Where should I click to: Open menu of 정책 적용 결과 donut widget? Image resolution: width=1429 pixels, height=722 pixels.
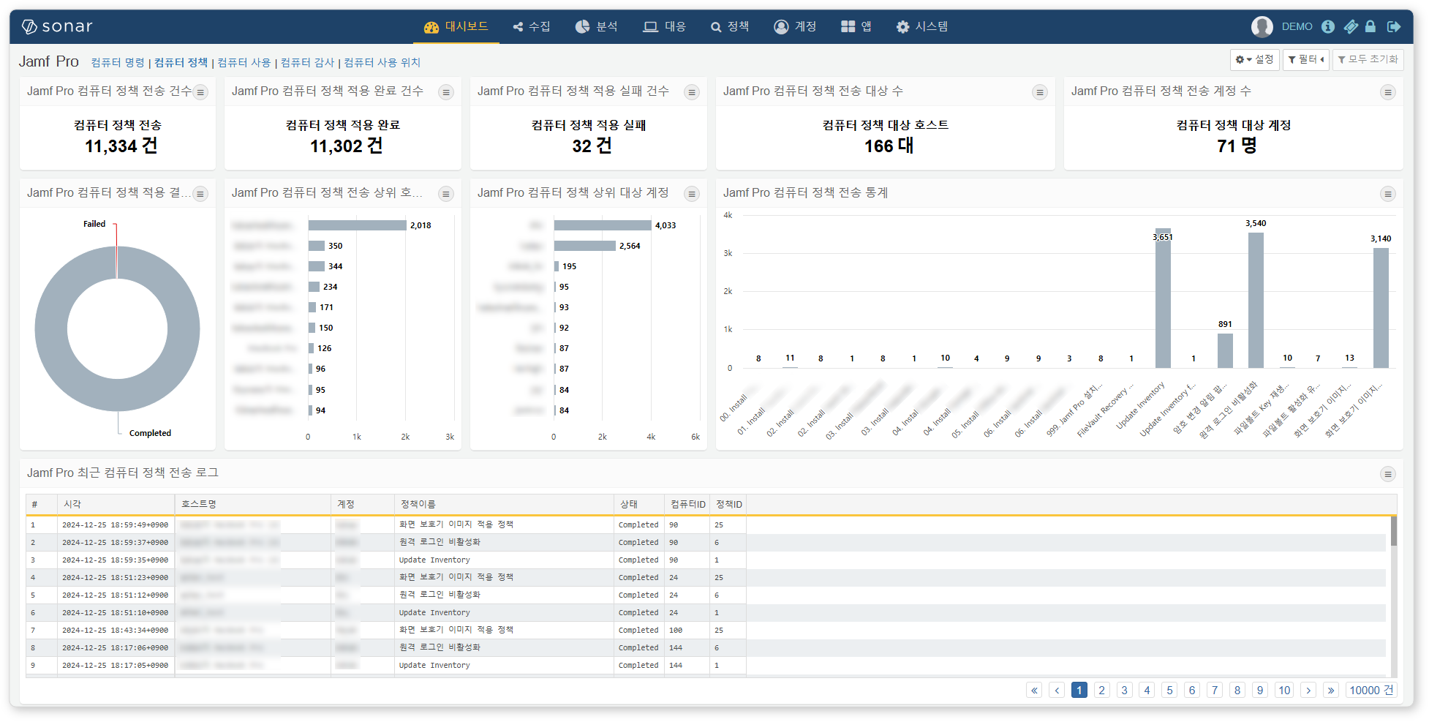(x=200, y=194)
